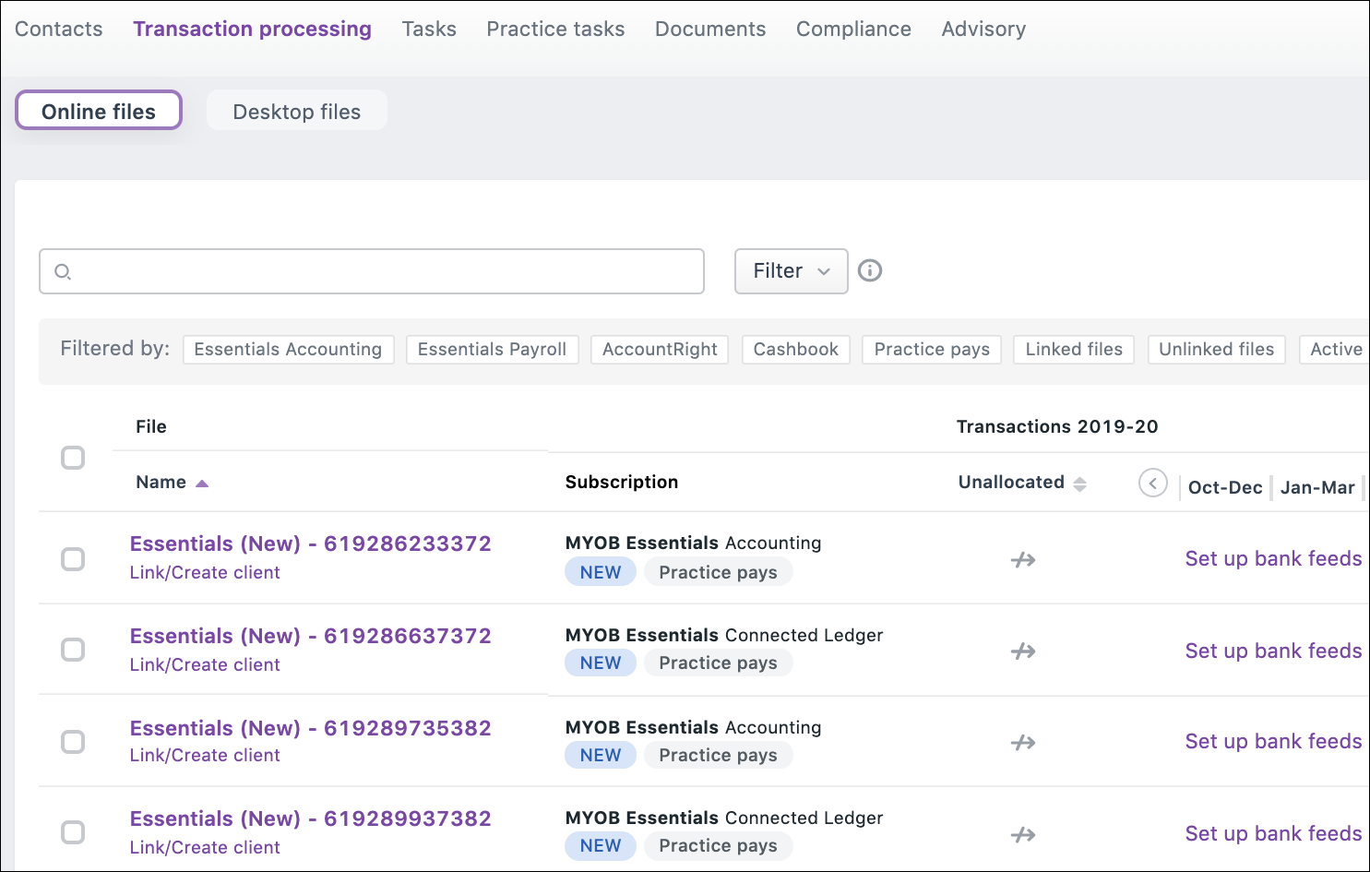Click Practice pays badge for file 619286637372

coord(719,663)
